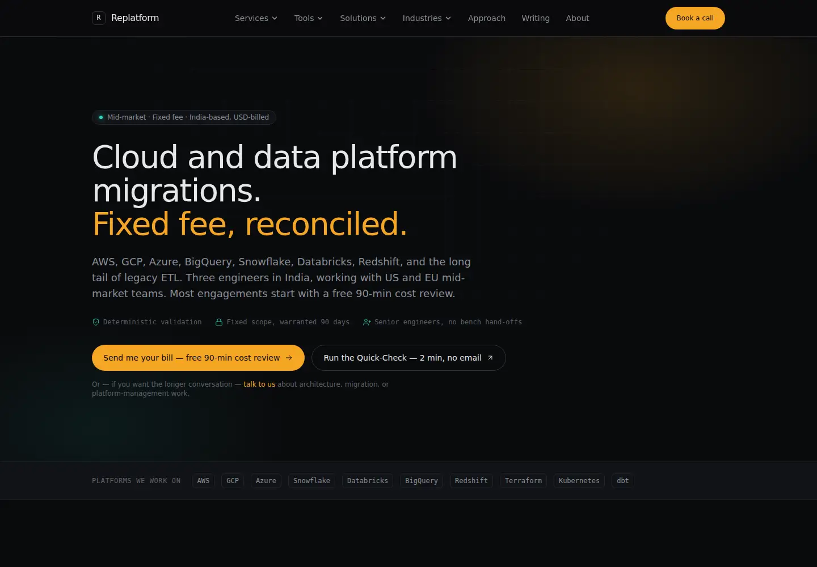This screenshot has width=817, height=567.
Task: Click Run the Quick-Check button
Action: click(408, 358)
